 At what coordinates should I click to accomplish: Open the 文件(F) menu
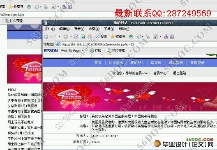tap(50, 29)
